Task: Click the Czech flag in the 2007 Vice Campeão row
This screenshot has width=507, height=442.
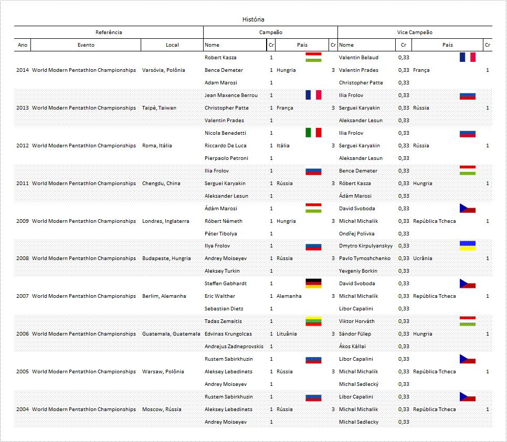Action: click(468, 283)
